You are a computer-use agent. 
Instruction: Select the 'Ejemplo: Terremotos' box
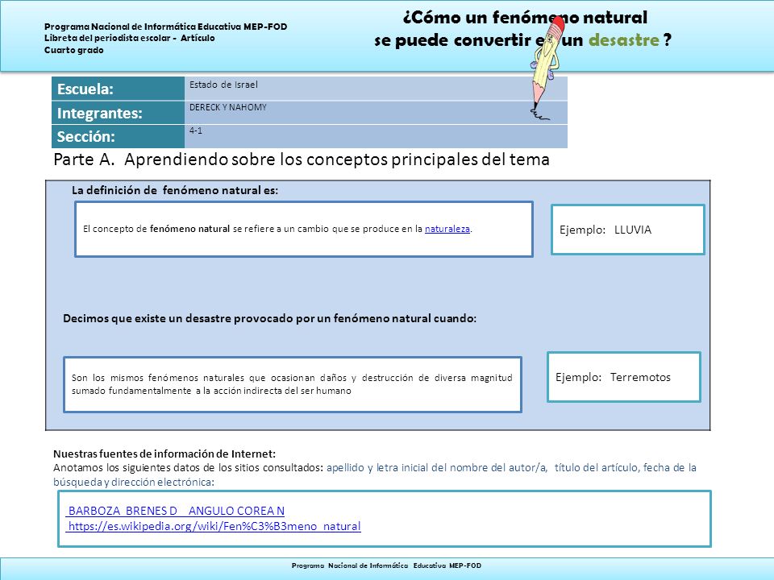623,377
